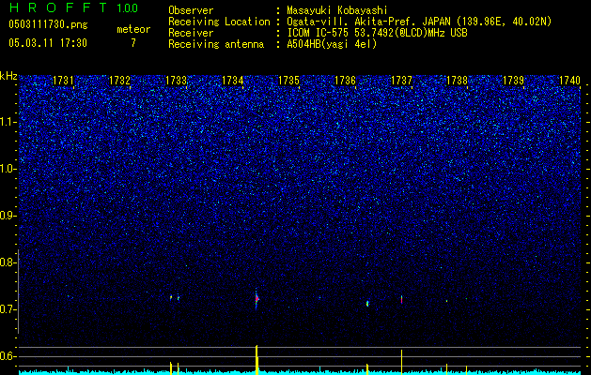Click the 0.8 kHz axis label

tap(8, 262)
